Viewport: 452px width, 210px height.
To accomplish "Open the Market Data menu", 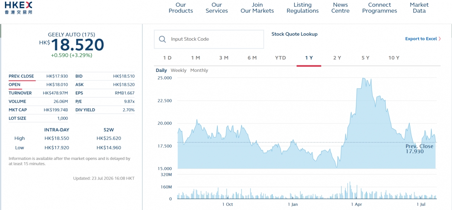I will click(x=419, y=8).
